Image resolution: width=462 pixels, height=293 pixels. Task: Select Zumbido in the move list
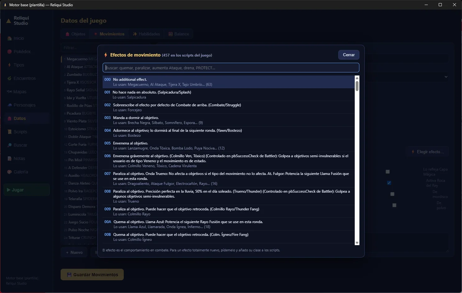point(80,75)
